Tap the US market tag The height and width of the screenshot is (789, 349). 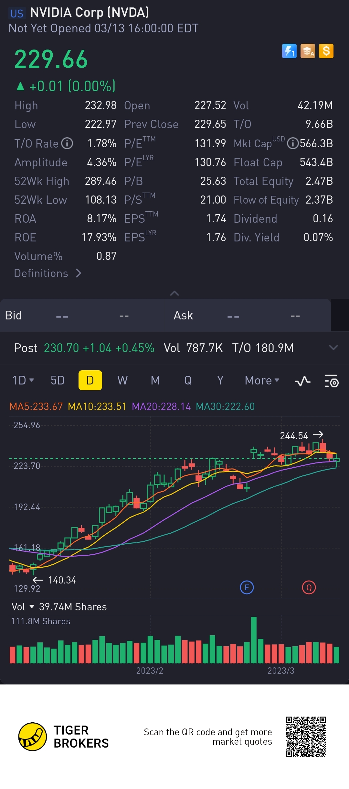coord(17,13)
